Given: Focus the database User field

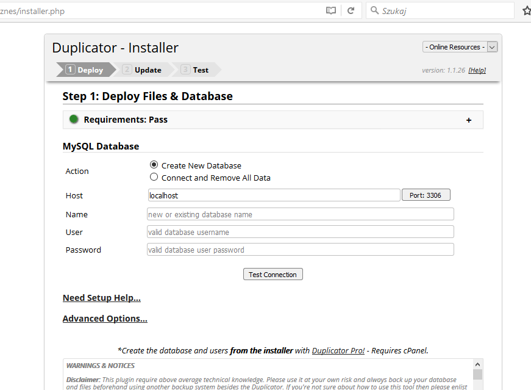Looking at the screenshot, I should pos(301,232).
